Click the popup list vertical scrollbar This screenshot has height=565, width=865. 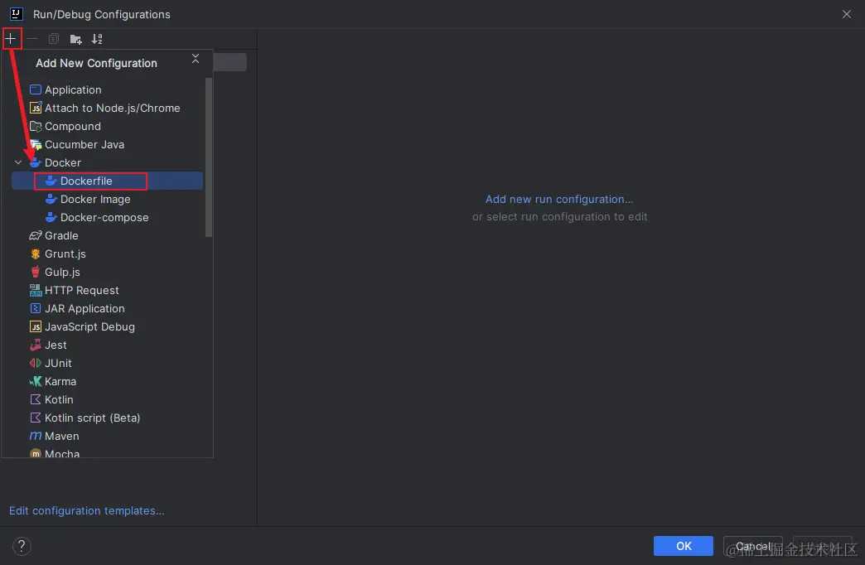pyautogui.click(x=209, y=157)
